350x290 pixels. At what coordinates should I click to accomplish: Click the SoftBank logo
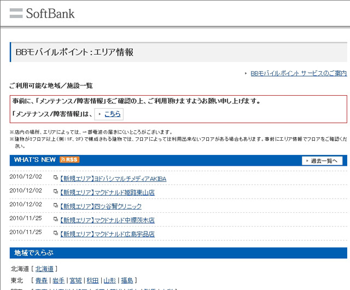pos(42,13)
